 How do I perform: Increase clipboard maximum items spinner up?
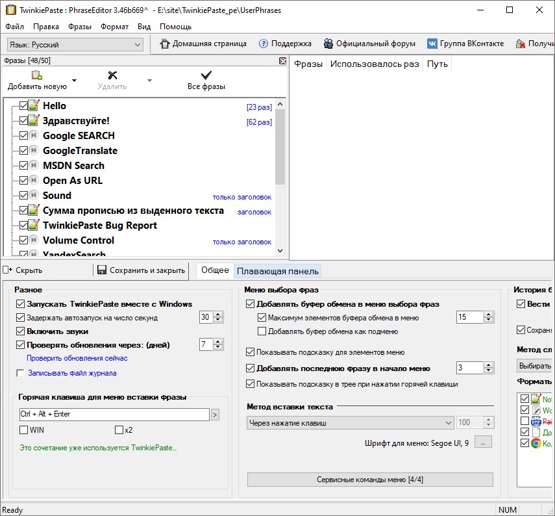(x=488, y=314)
